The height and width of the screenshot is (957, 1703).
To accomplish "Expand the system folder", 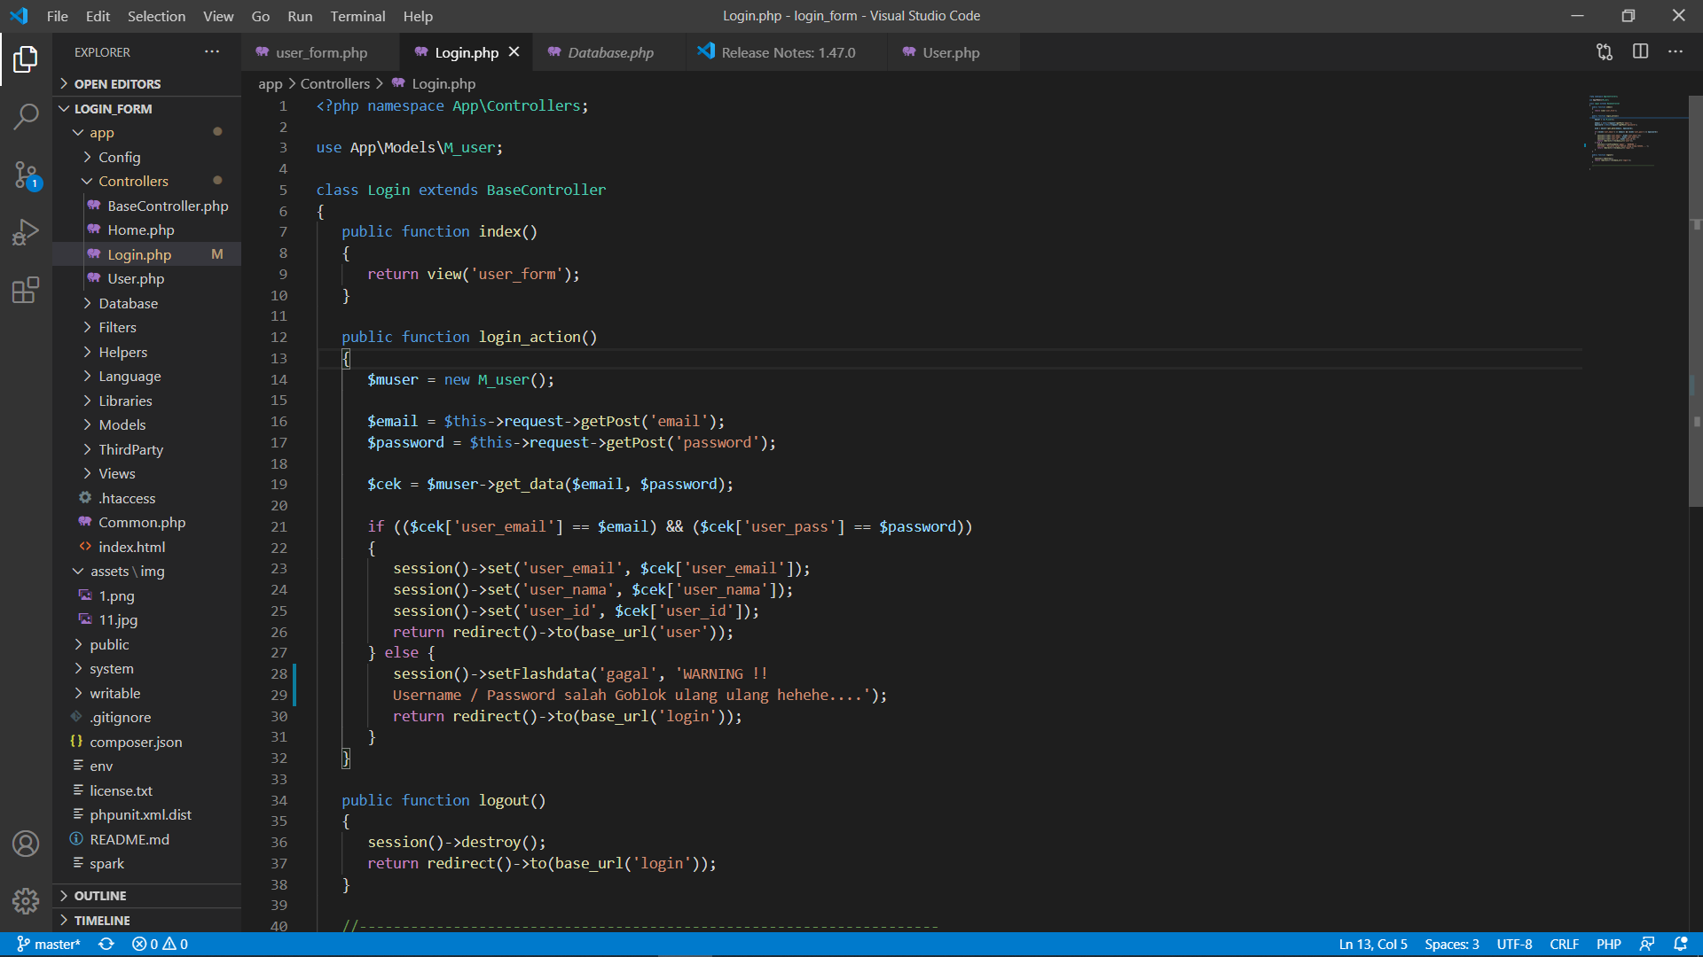I will (146, 668).
